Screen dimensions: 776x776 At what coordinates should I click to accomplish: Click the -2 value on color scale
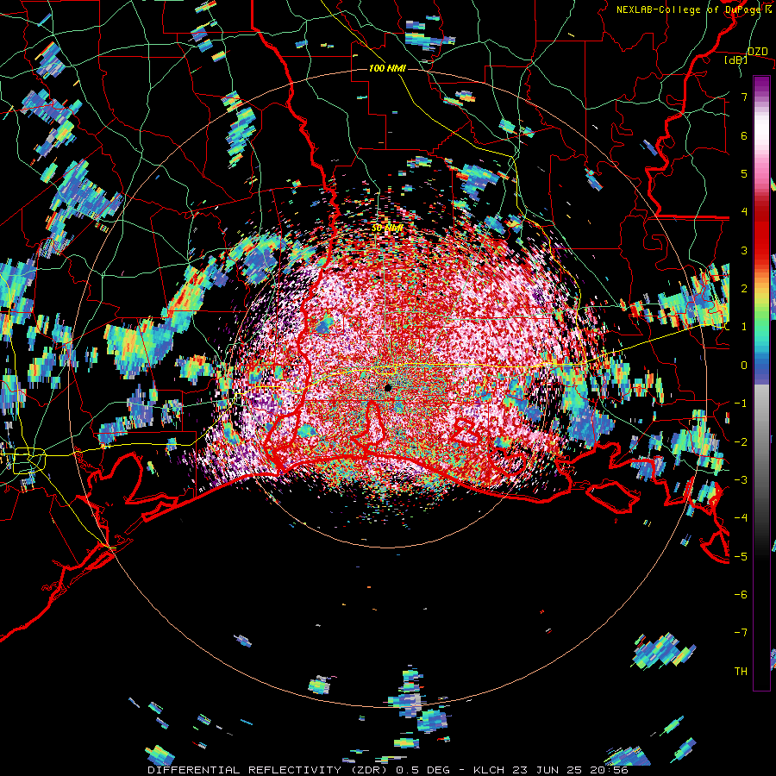tap(741, 442)
